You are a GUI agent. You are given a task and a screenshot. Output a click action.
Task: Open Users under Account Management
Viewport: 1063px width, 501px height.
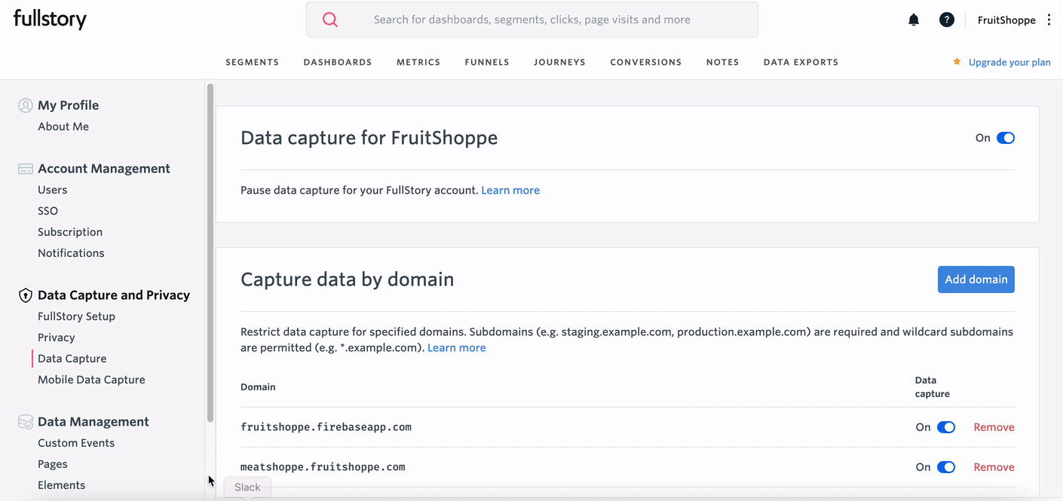coord(53,190)
